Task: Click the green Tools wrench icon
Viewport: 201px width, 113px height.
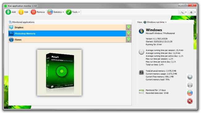Action: (69, 12)
